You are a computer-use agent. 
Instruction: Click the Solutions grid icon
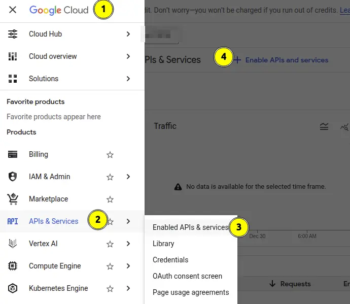pyautogui.click(x=13, y=79)
